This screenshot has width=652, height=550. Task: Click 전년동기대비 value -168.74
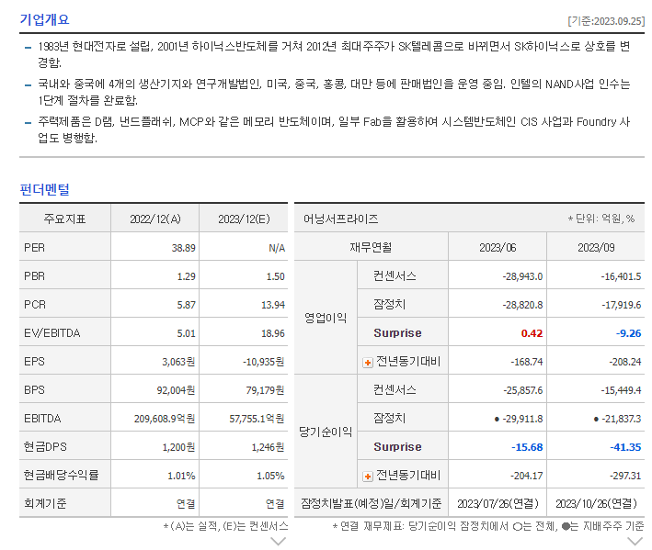tap(526, 362)
